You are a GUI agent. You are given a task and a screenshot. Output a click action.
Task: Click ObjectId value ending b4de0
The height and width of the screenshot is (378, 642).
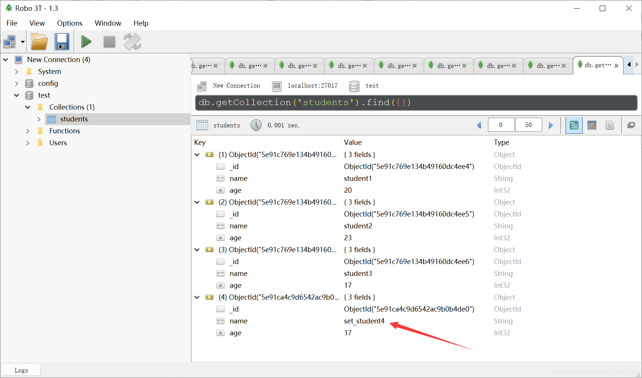[409, 309]
